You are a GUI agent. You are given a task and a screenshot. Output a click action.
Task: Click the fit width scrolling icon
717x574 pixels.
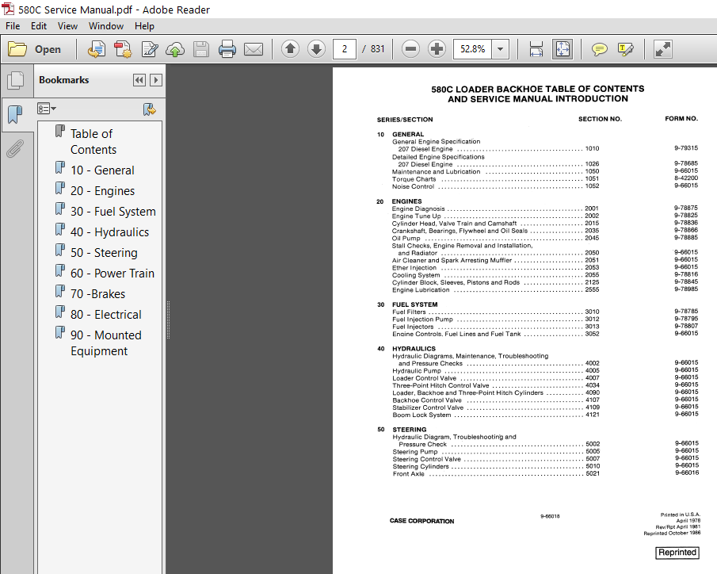click(x=536, y=49)
